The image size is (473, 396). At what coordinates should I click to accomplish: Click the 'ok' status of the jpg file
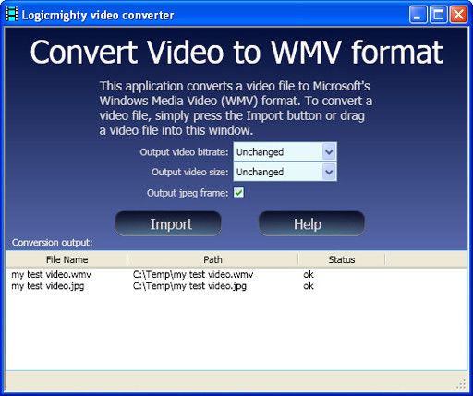[309, 286]
